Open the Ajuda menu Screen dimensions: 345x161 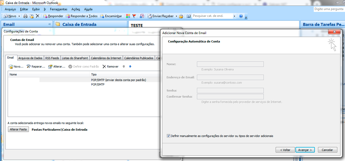tap(88, 9)
